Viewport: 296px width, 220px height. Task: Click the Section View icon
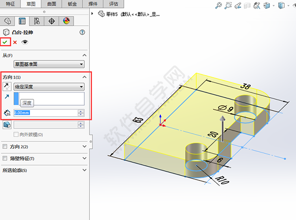(247, 5)
